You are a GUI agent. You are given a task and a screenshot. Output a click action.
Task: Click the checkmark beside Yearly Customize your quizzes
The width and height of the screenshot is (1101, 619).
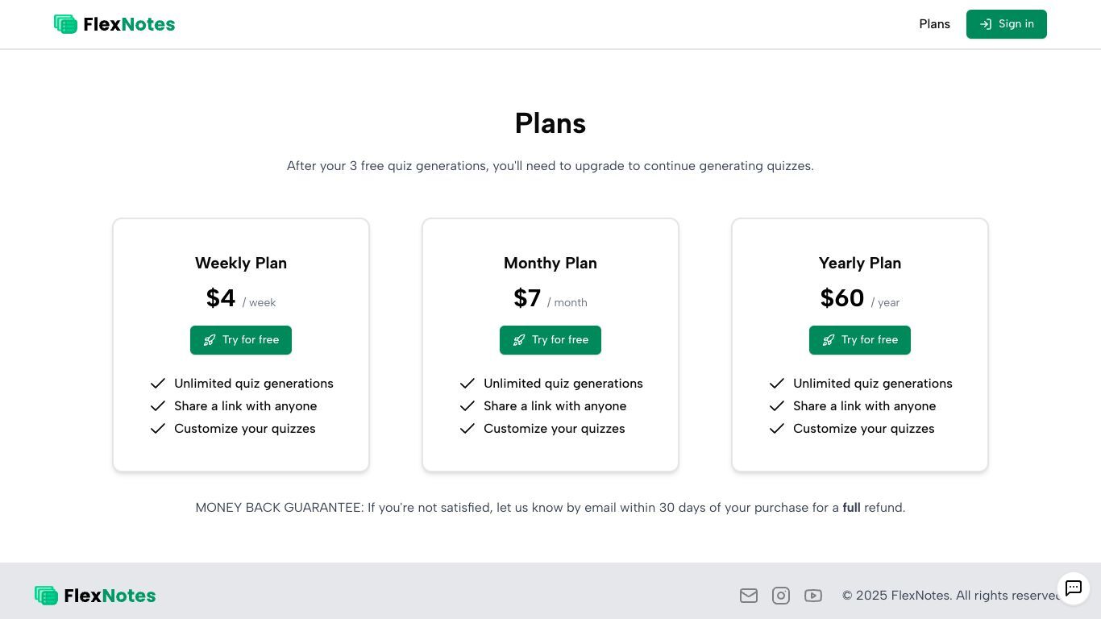(777, 429)
